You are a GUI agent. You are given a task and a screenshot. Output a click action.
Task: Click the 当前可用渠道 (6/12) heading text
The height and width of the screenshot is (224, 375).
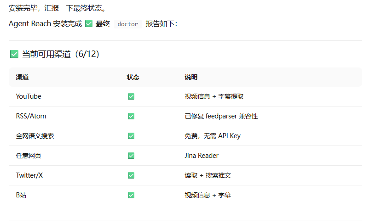point(61,54)
